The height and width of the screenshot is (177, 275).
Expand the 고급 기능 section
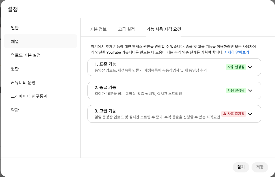250,114
